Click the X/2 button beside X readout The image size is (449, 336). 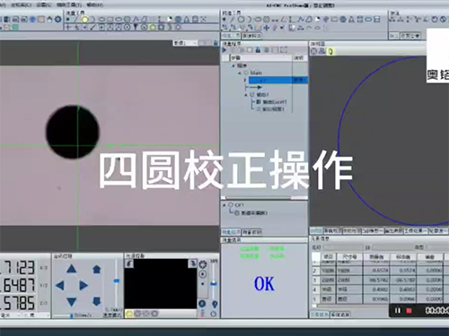[x=44, y=268]
